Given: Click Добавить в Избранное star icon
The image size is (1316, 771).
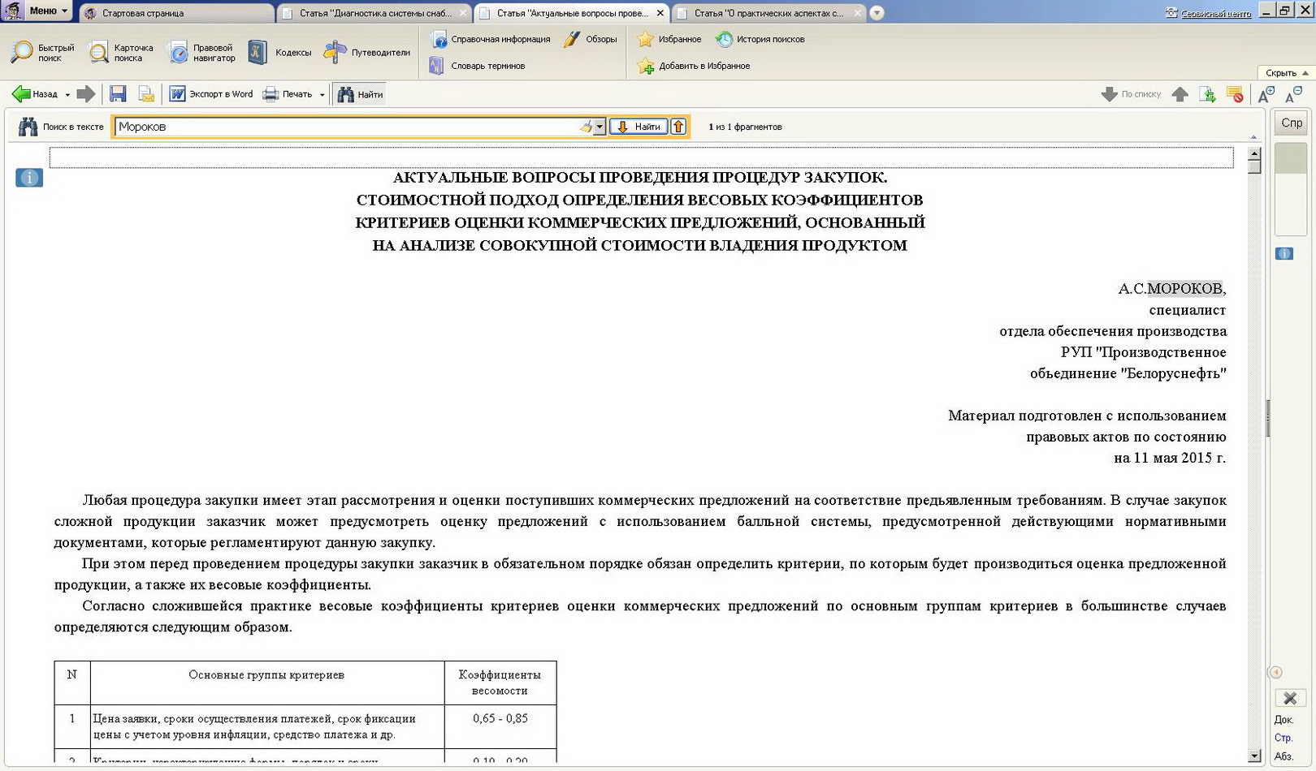Looking at the screenshot, I should click(x=646, y=67).
